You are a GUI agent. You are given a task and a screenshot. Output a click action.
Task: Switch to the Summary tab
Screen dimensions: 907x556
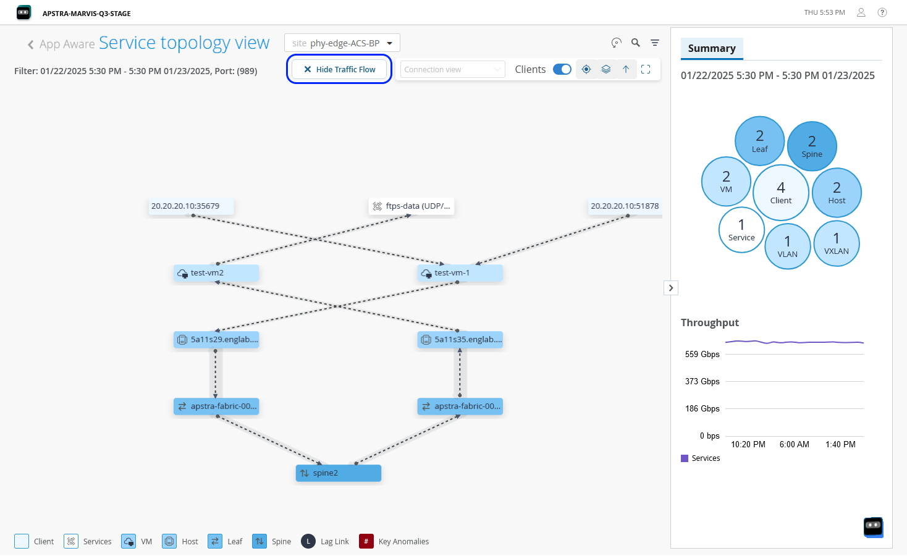tap(712, 48)
